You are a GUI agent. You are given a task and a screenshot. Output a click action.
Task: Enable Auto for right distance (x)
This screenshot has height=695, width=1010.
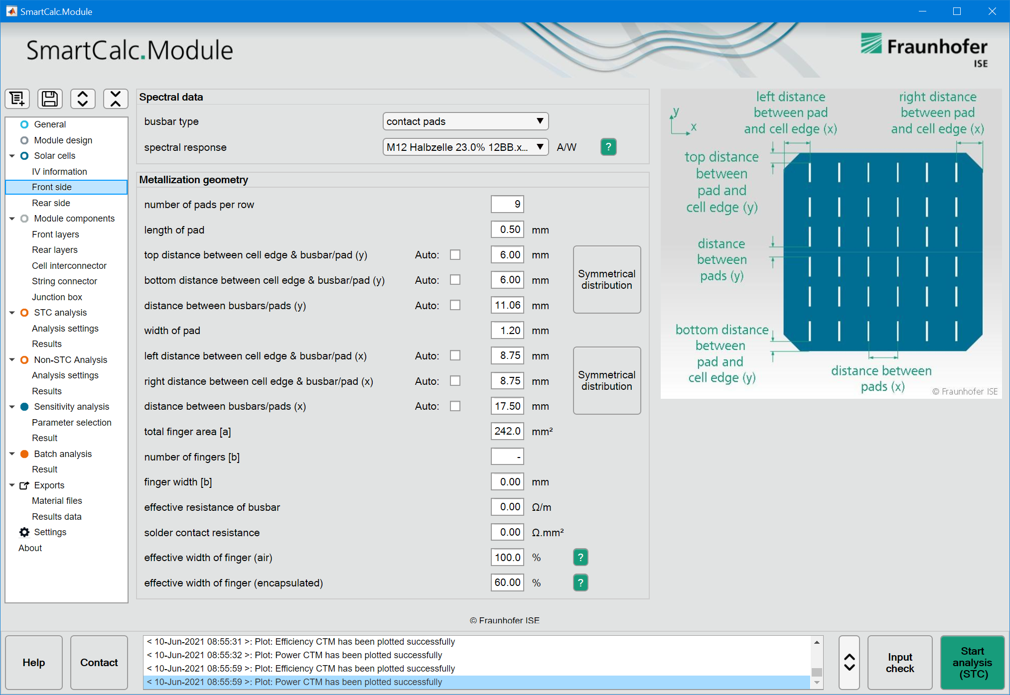(455, 381)
